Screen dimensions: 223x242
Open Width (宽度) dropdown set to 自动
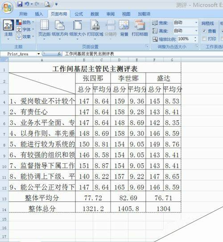(x=196, y=22)
